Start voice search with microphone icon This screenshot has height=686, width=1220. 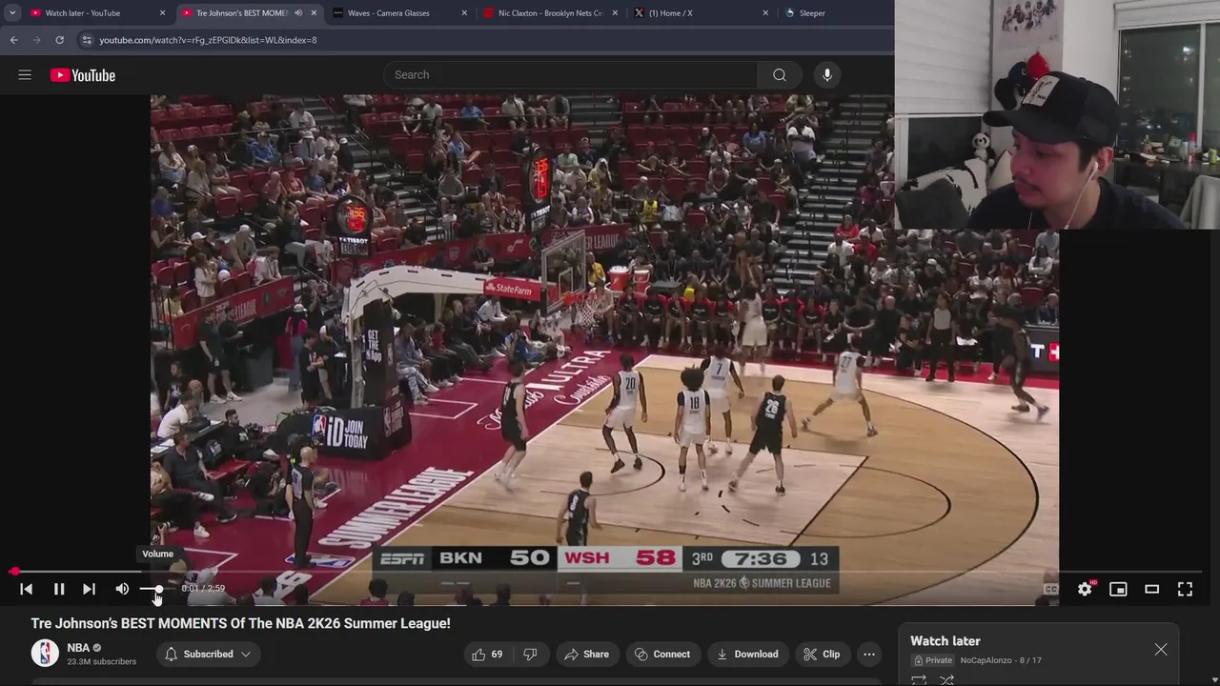pyautogui.click(x=827, y=75)
